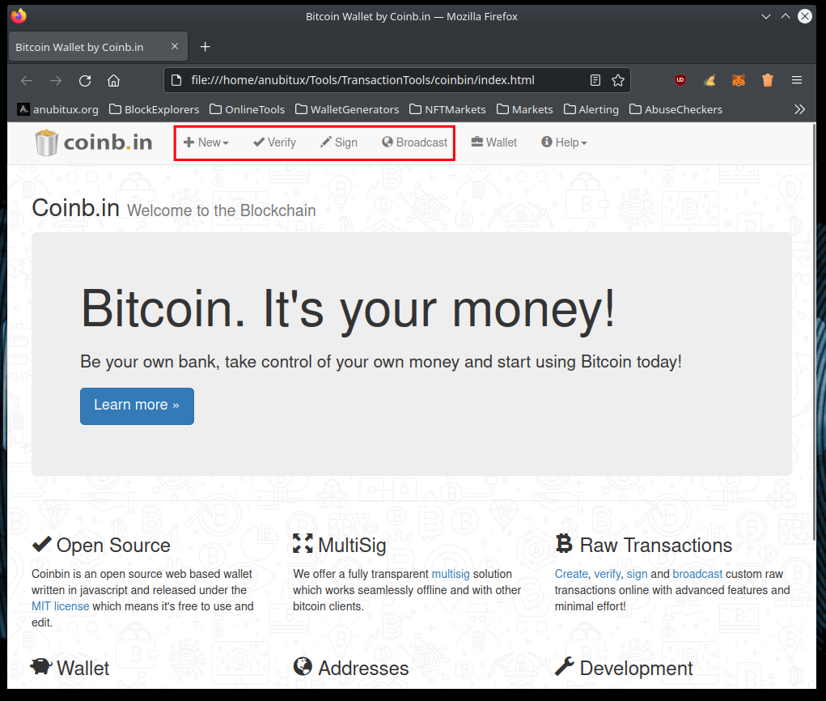Screen dimensions: 826x701
Task: Click the trash can extension icon
Action: point(767,80)
